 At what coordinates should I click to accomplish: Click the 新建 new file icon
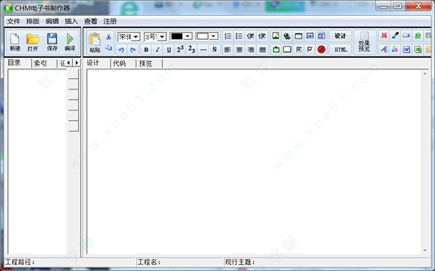coord(14,42)
